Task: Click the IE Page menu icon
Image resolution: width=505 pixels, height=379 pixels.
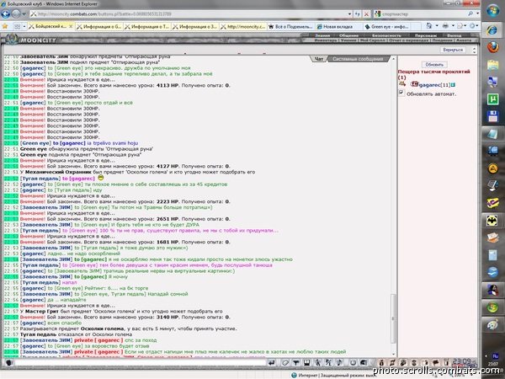Action: point(460,26)
